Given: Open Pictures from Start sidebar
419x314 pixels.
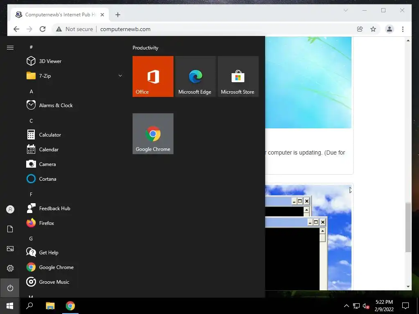Looking at the screenshot, I should 10,249.
